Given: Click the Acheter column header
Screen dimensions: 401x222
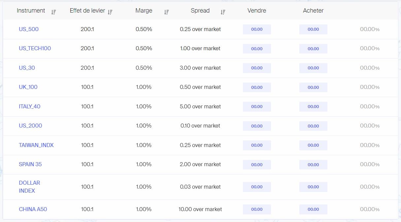Looking at the screenshot, I should [x=313, y=11].
